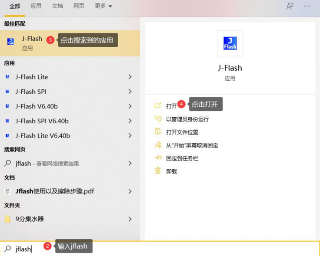Choose 固定到任务栏
This screenshot has width=320, height=256.
tap(182, 158)
